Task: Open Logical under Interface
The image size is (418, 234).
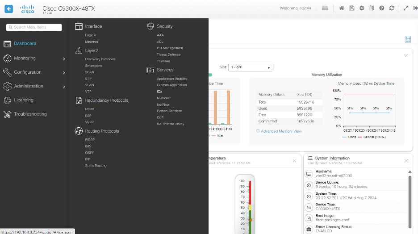Action: coord(91,35)
